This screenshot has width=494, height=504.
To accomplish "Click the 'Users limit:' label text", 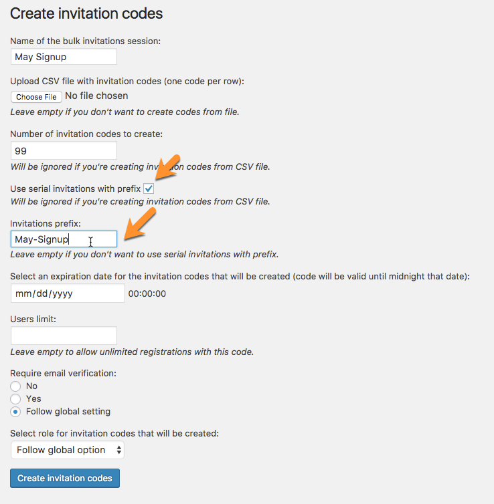I will [33, 320].
